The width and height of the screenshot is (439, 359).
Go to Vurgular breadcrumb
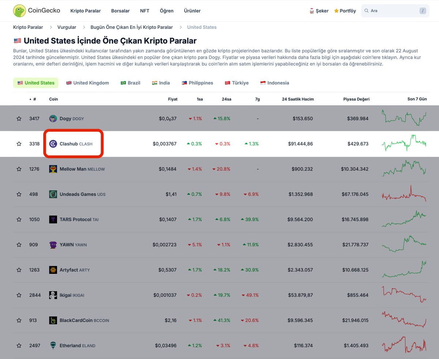(x=67, y=27)
